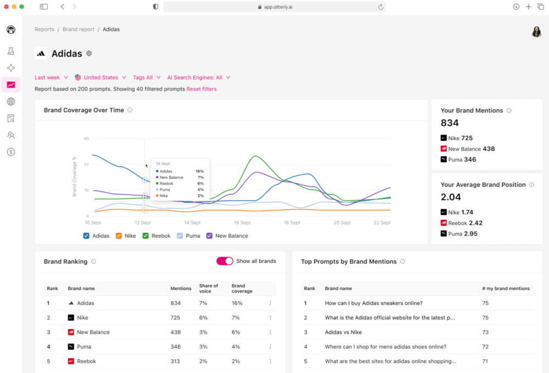Viewport: 549px width, 373px height.
Task: Toggle the browser sidebar panel button
Action: click(44, 7)
